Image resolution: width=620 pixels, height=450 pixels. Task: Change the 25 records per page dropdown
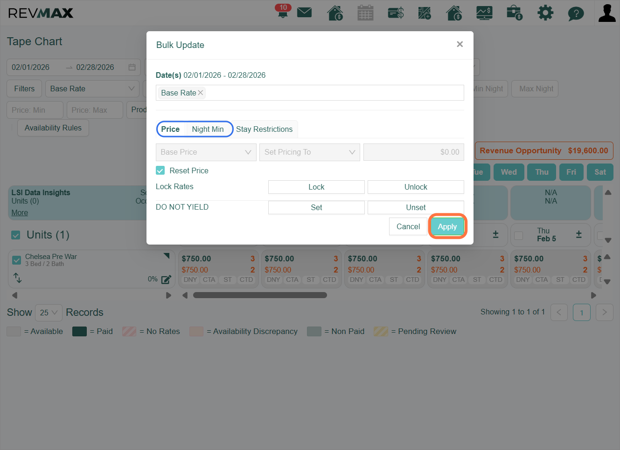tap(49, 313)
